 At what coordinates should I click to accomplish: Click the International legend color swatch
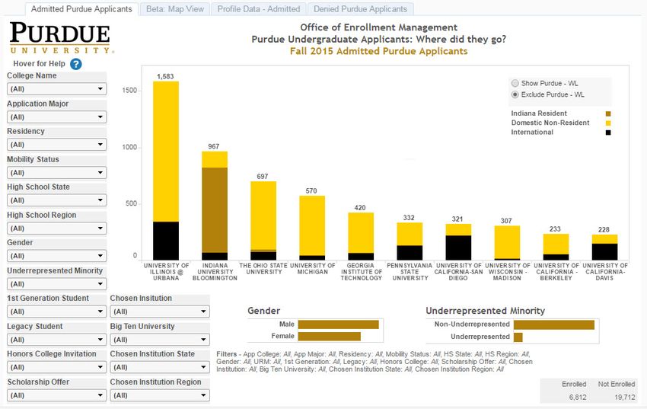pos(608,133)
